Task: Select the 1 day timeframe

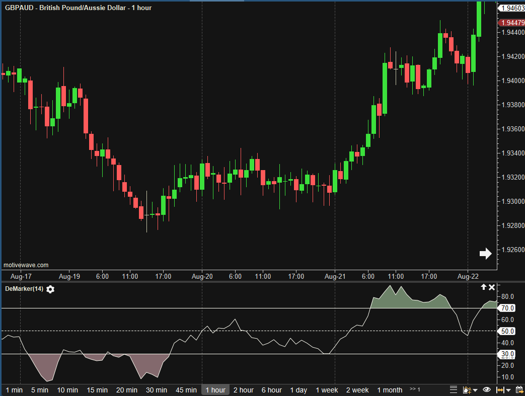Action: (298, 390)
